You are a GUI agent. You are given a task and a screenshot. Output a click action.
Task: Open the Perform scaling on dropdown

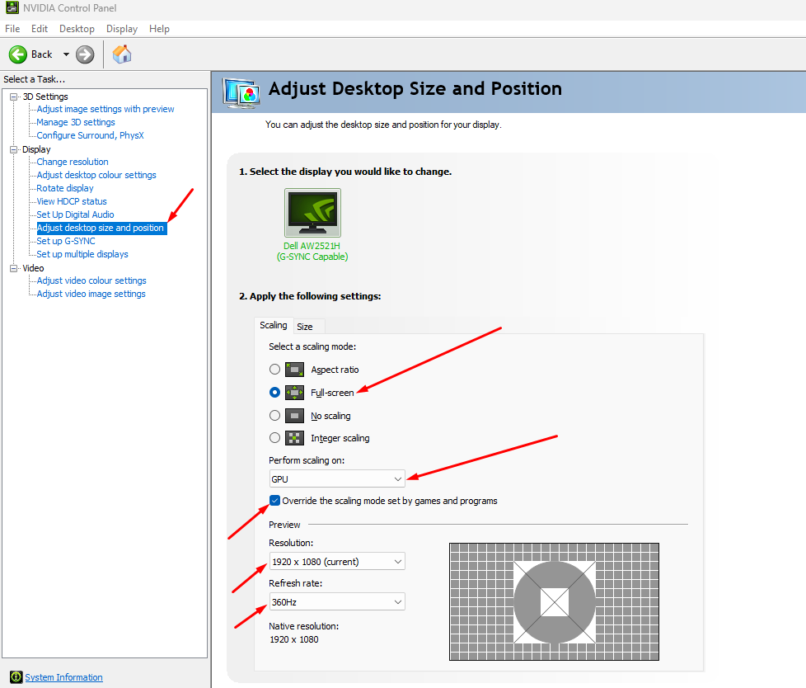click(x=337, y=479)
